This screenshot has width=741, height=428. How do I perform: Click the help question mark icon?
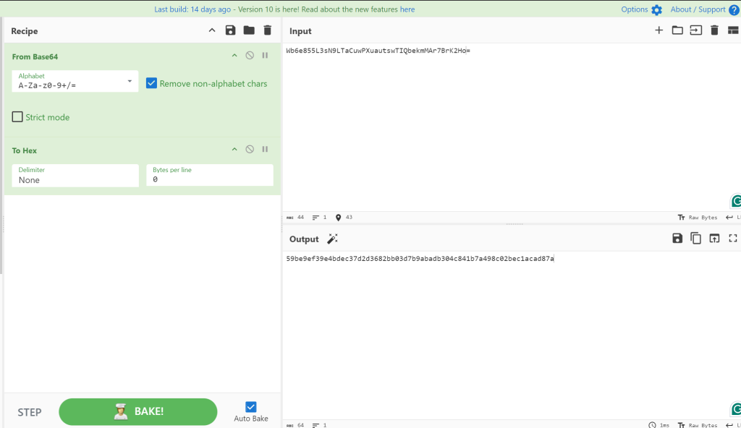(x=734, y=10)
